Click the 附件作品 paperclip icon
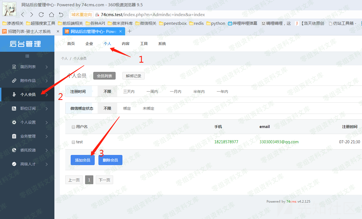This screenshot has width=362, height=219. pos(14,81)
